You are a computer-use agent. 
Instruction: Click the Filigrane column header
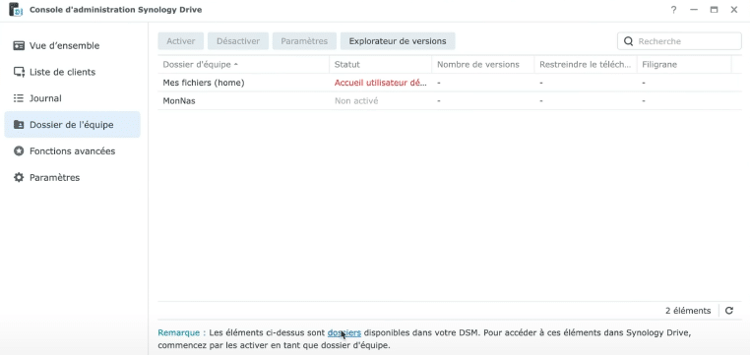[x=684, y=65]
